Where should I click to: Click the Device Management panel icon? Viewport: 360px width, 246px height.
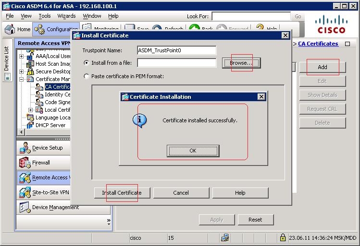[x=25, y=207]
